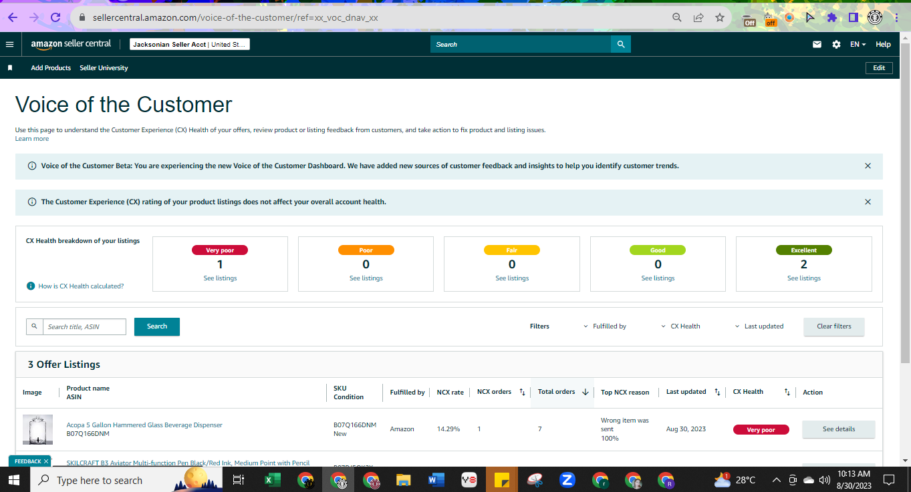
Task: Open Word from the taskbar
Action: coord(436,480)
